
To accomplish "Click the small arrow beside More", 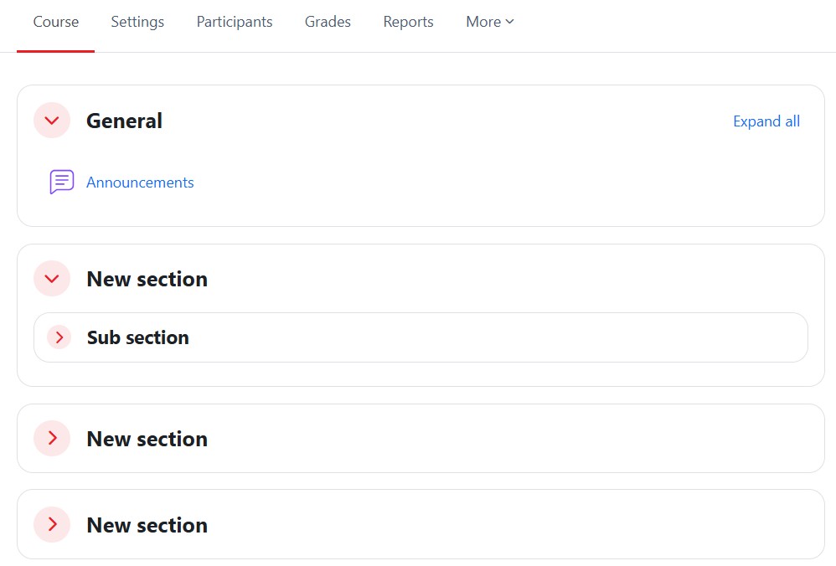I will [x=510, y=22].
